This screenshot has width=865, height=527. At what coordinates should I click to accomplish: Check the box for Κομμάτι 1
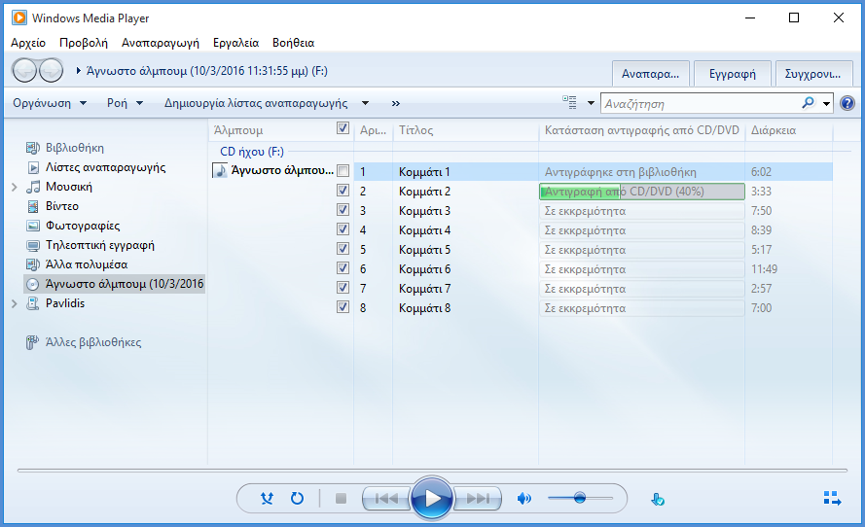342,171
